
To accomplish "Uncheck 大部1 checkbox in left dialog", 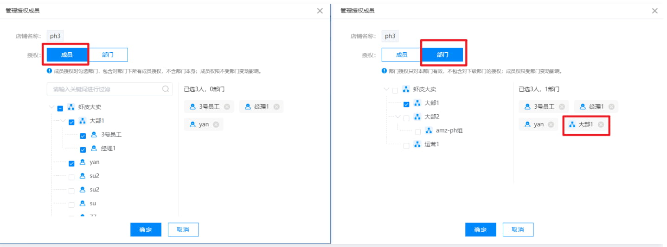I will 71,123.
